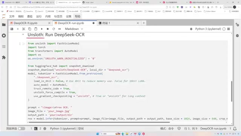This screenshot has width=241, height=136.
Task: Open the 编辑 menu
Action: click(x=21, y=16)
